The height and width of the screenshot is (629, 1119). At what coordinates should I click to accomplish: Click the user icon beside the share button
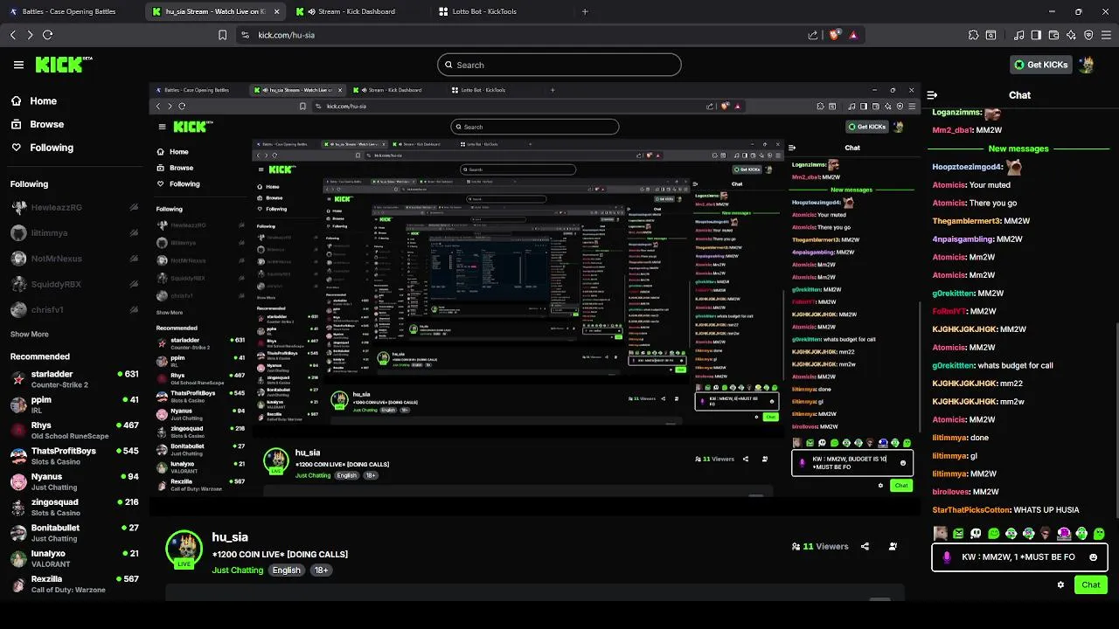point(893,546)
